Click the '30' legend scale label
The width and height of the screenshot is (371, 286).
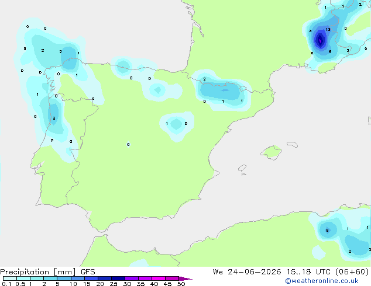[x=127, y=284]
